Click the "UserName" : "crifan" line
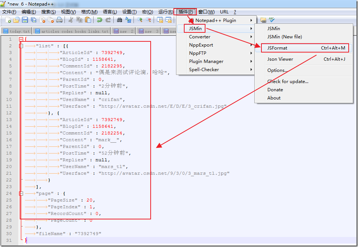 tap(92, 99)
